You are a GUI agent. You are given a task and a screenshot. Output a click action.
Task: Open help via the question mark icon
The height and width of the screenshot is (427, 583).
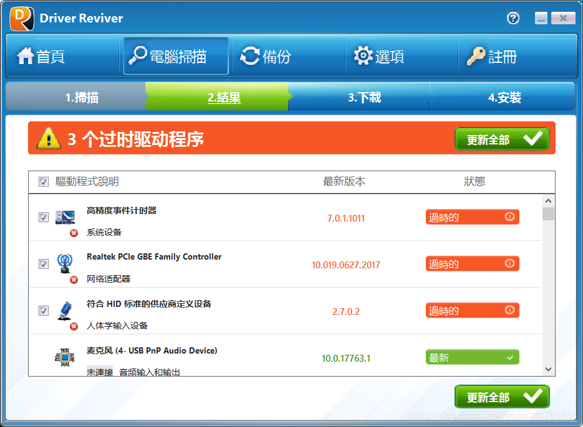coord(513,18)
